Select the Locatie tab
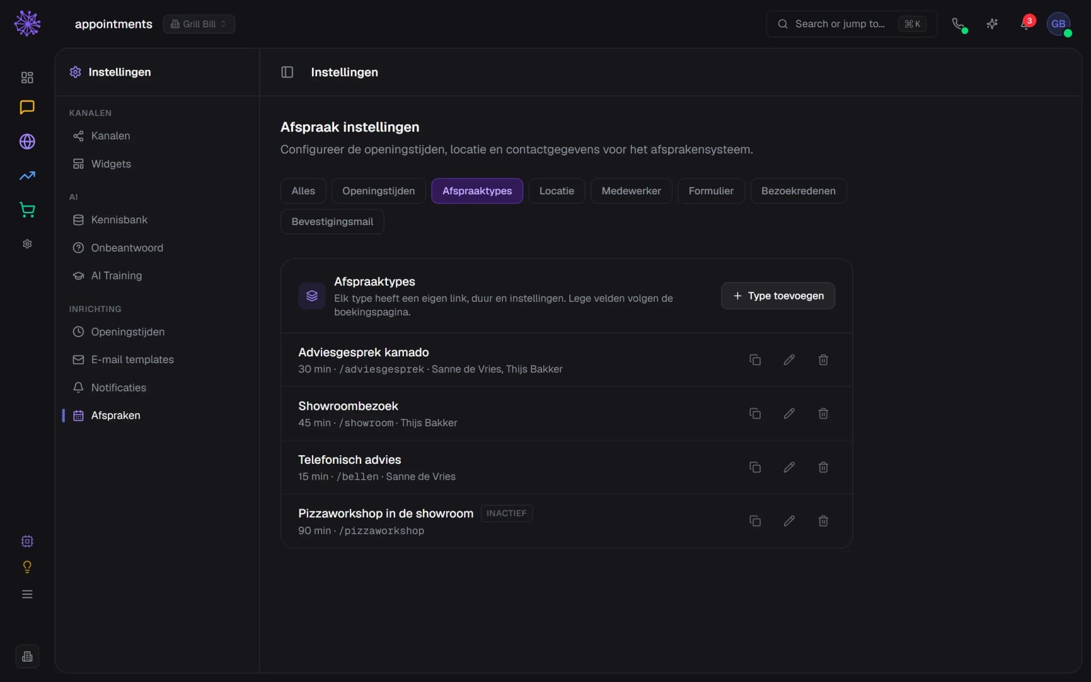Screen dimensions: 1091x682 pos(556,191)
